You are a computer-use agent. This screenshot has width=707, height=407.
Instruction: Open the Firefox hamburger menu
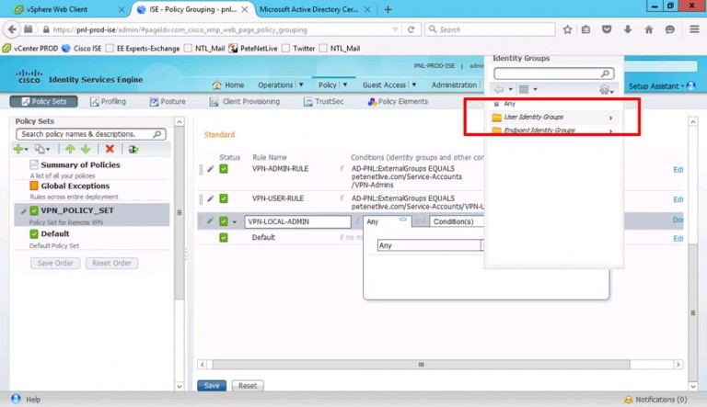[x=694, y=29]
